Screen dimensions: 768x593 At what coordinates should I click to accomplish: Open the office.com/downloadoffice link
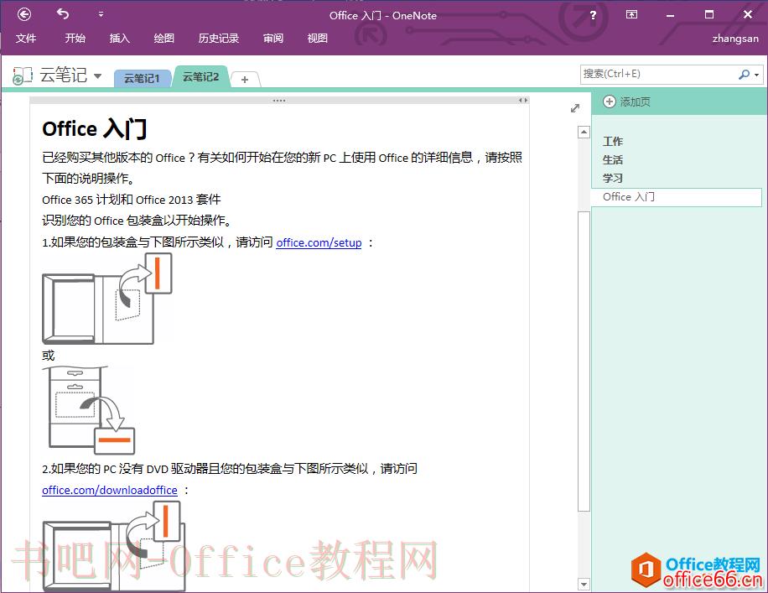(110, 490)
